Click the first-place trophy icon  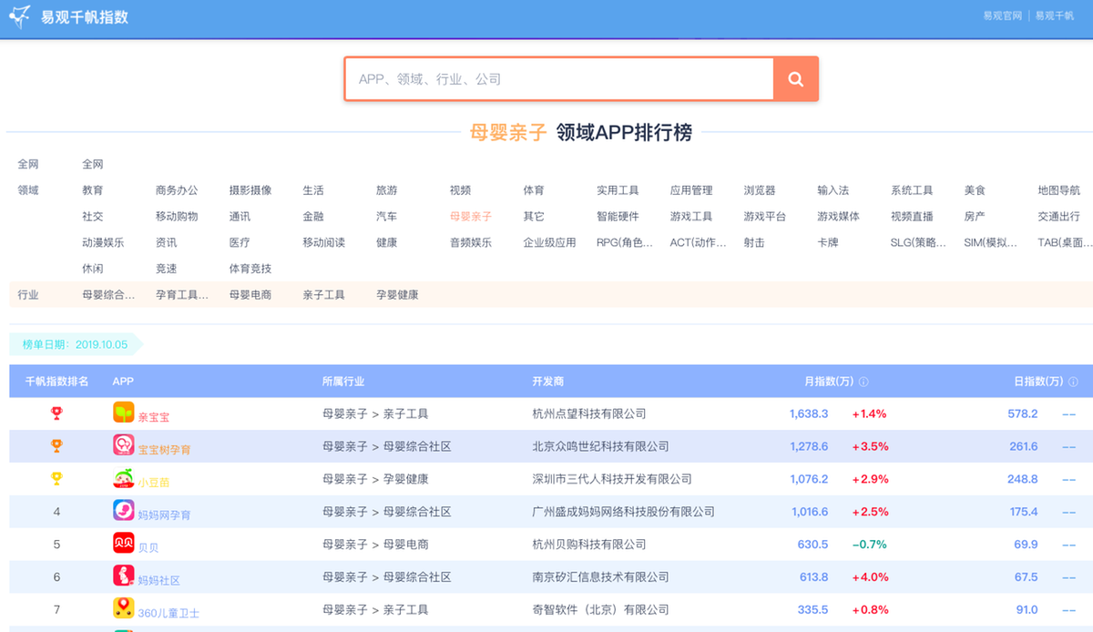[56, 413]
